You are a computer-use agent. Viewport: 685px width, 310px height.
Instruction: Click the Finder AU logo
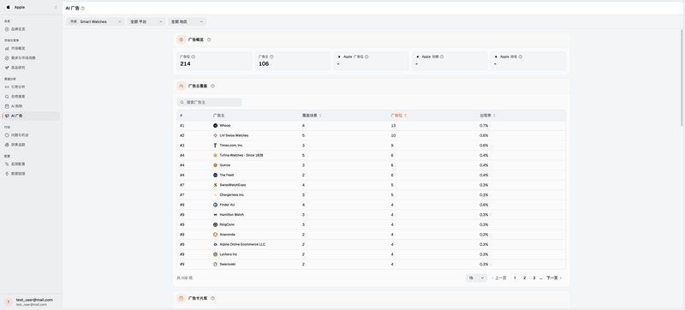216,205
